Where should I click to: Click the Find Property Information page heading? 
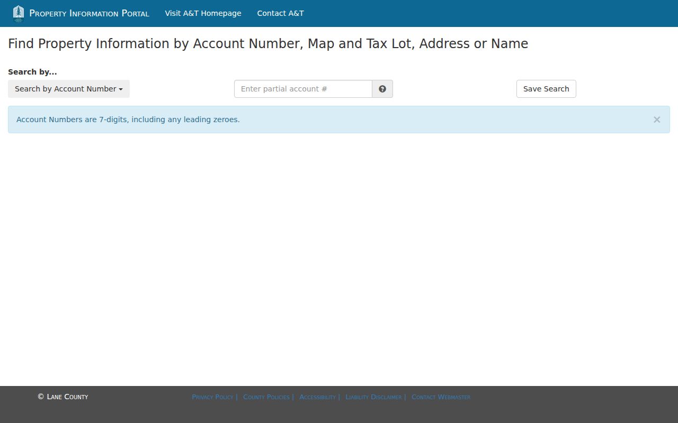tap(268, 43)
